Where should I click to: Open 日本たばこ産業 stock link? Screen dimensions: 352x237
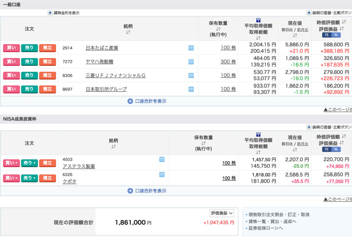click(102, 48)
